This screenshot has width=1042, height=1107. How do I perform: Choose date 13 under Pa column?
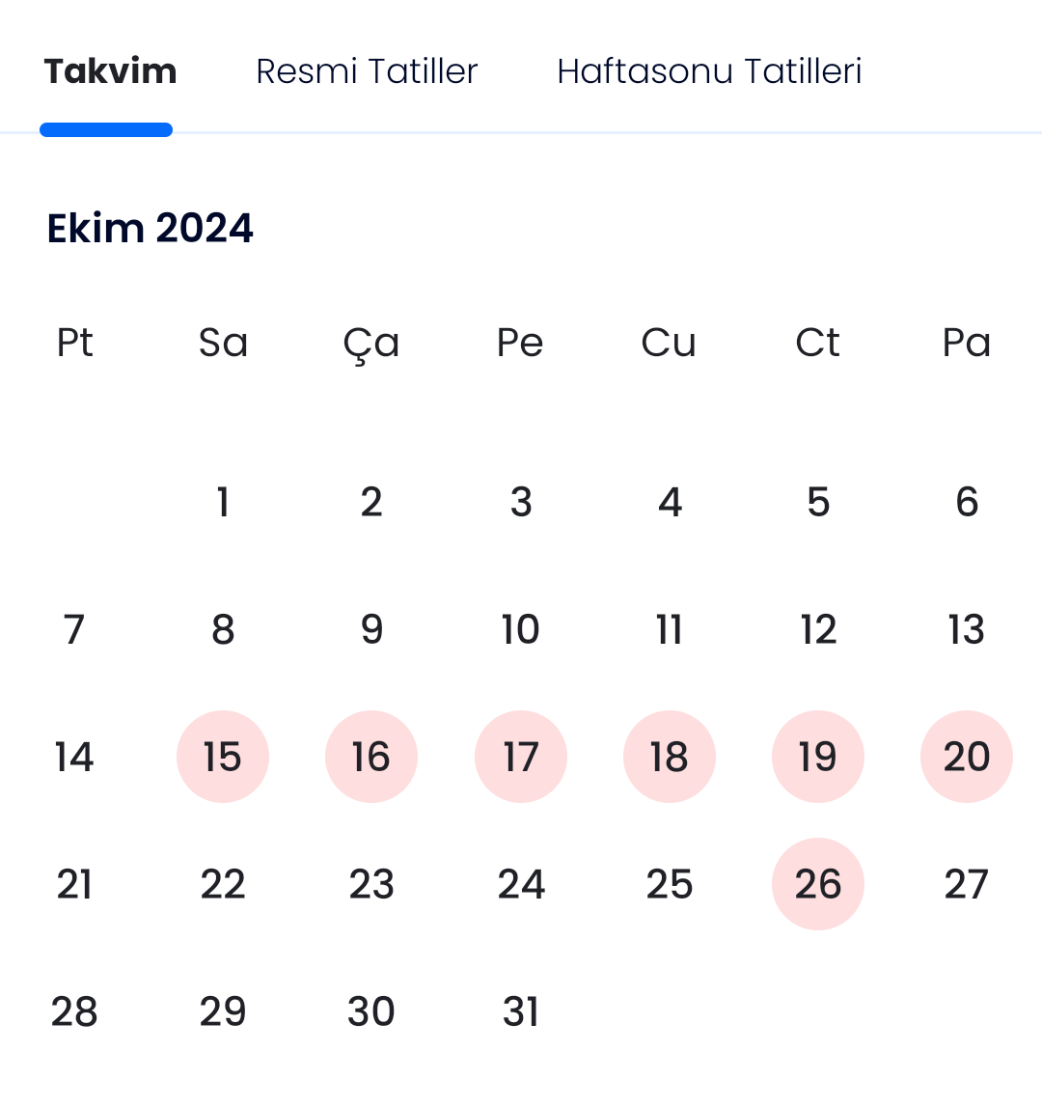click(x=967, y=629)
